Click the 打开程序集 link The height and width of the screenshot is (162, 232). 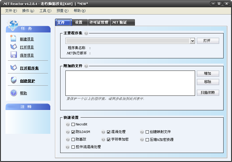point(29,68)
